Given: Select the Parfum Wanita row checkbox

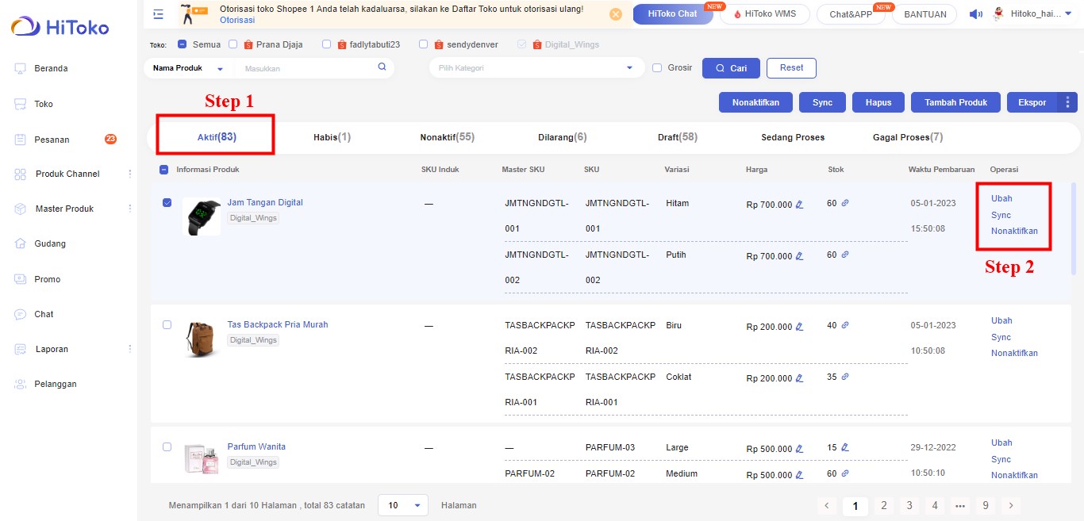Looking at the screenshot, I should pyautogui.click(x=167, y=446).
